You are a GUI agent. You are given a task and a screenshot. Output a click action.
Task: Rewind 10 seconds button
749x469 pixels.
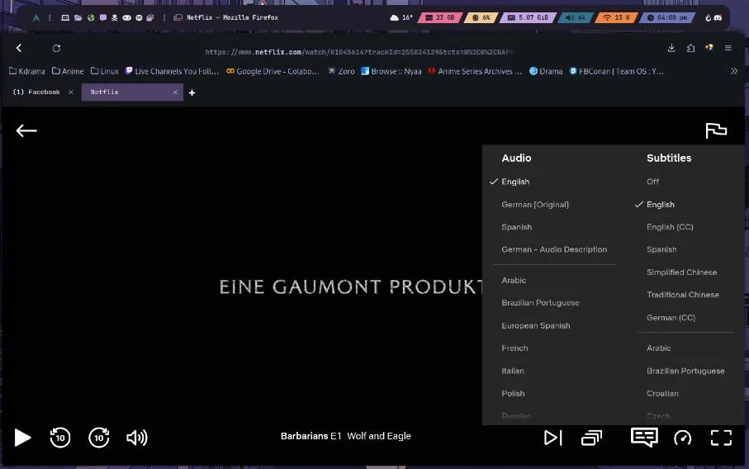(x=60, y=438)
